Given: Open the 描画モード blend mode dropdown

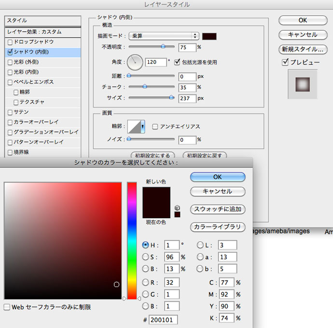Looking at the screenshot, I should click(164, 36).
